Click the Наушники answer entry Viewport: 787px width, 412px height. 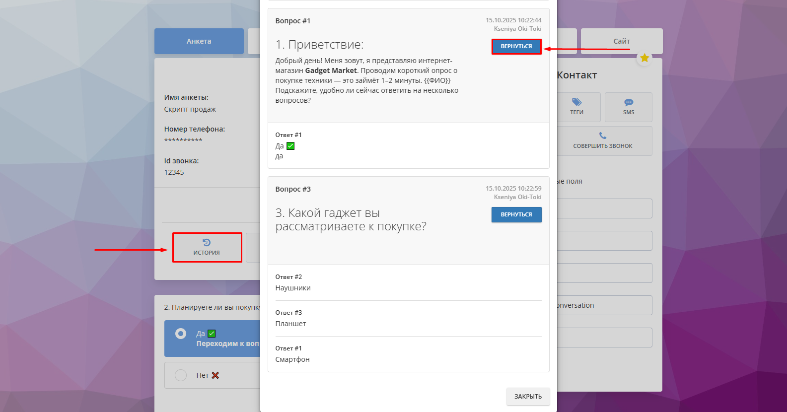[x=293, y=288]
